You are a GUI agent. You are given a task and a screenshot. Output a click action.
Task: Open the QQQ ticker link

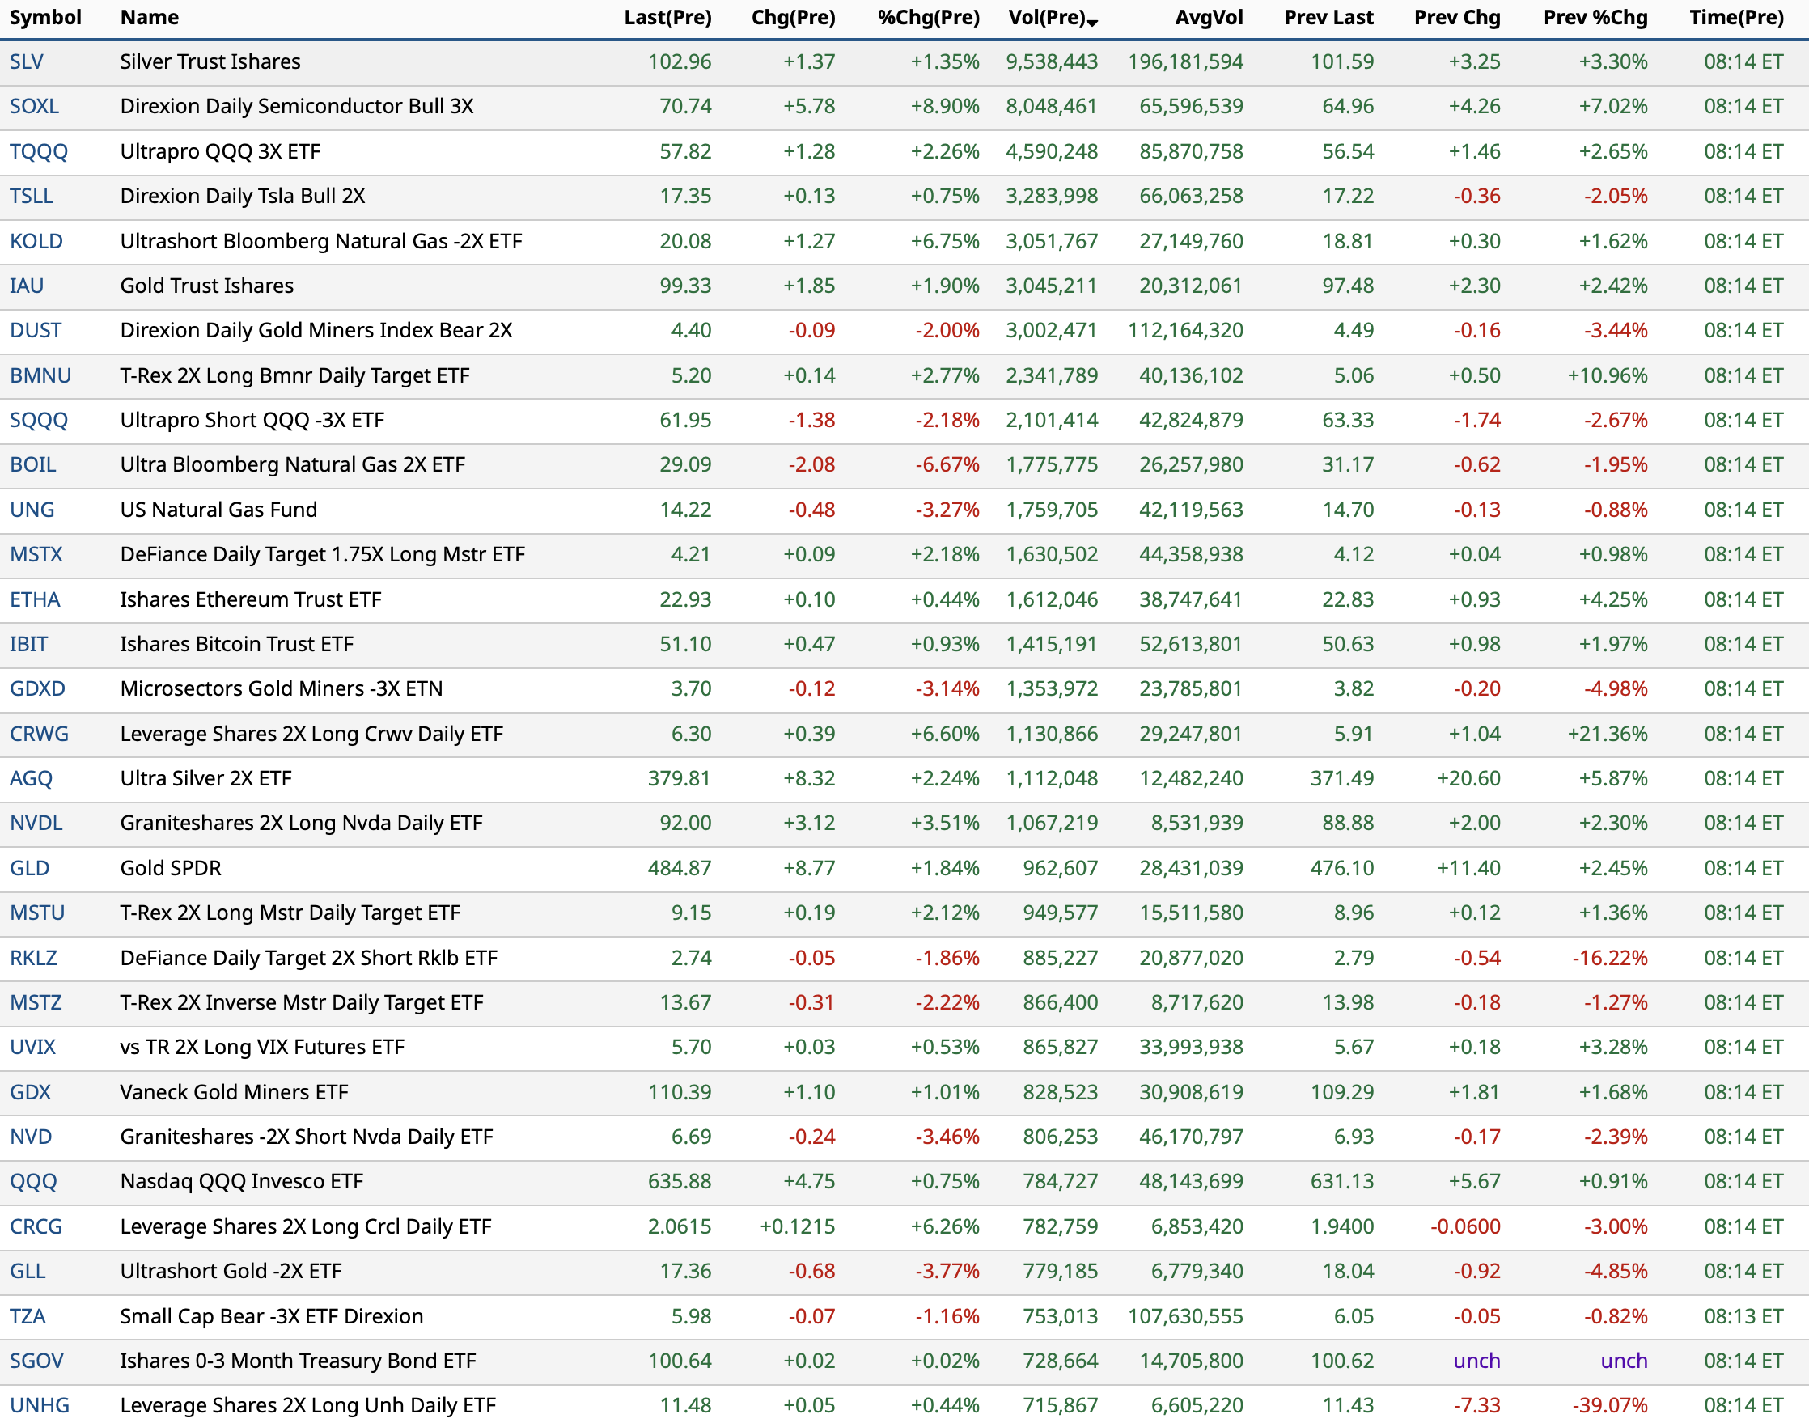click(x=33, y=1181)
